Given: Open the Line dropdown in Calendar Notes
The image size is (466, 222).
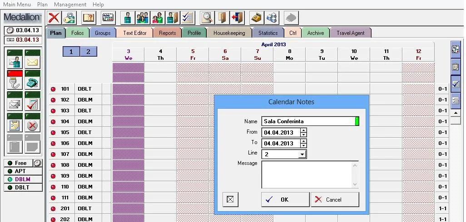Looking at the screenshot, I should click(x=302, y=154).
